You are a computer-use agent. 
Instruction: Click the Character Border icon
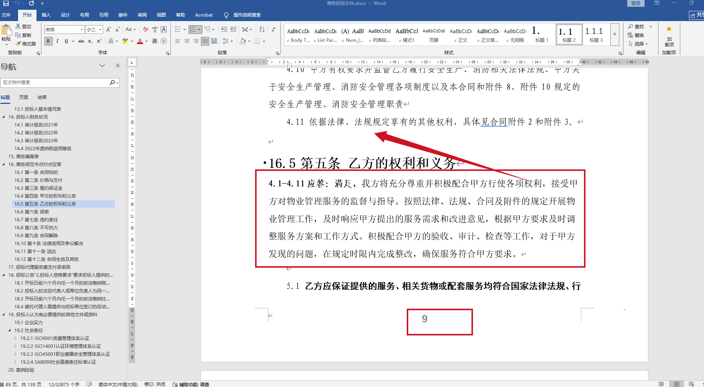164,29
